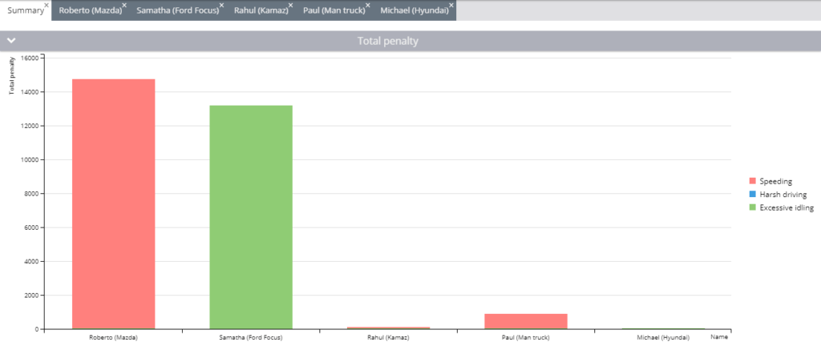The height and width of the screenshot is (354, 821).
Task: Click the red Speeding color swatch
Action: [752, 181]
